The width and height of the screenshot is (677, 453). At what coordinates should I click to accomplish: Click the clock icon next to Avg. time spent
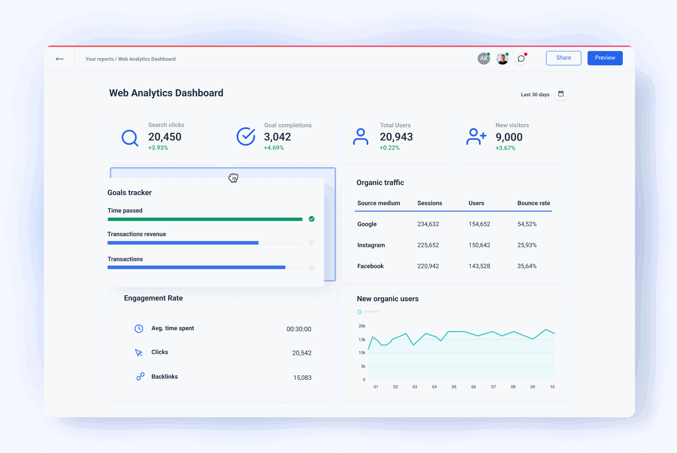[x=139, y=328]
